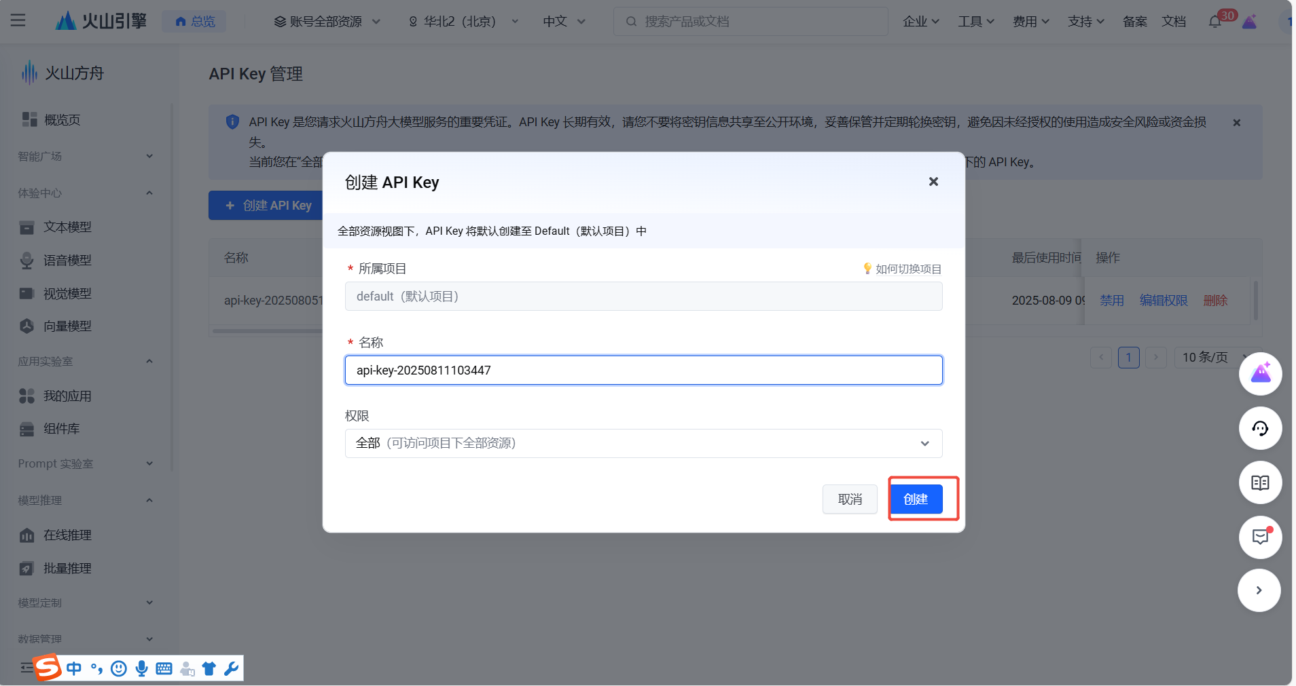Open the Sogou soft keyboard
The image size is (1296, 686).
164,669
